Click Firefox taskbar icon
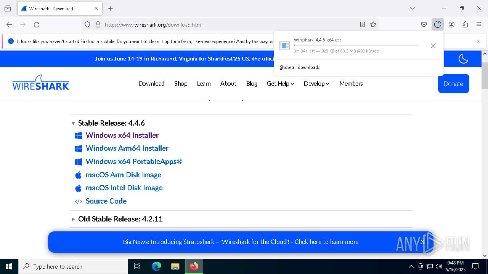 coord(194,266)
